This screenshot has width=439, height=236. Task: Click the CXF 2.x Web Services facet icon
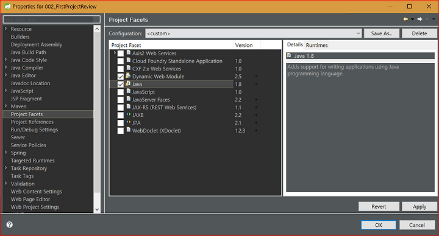tap(129, 68)
